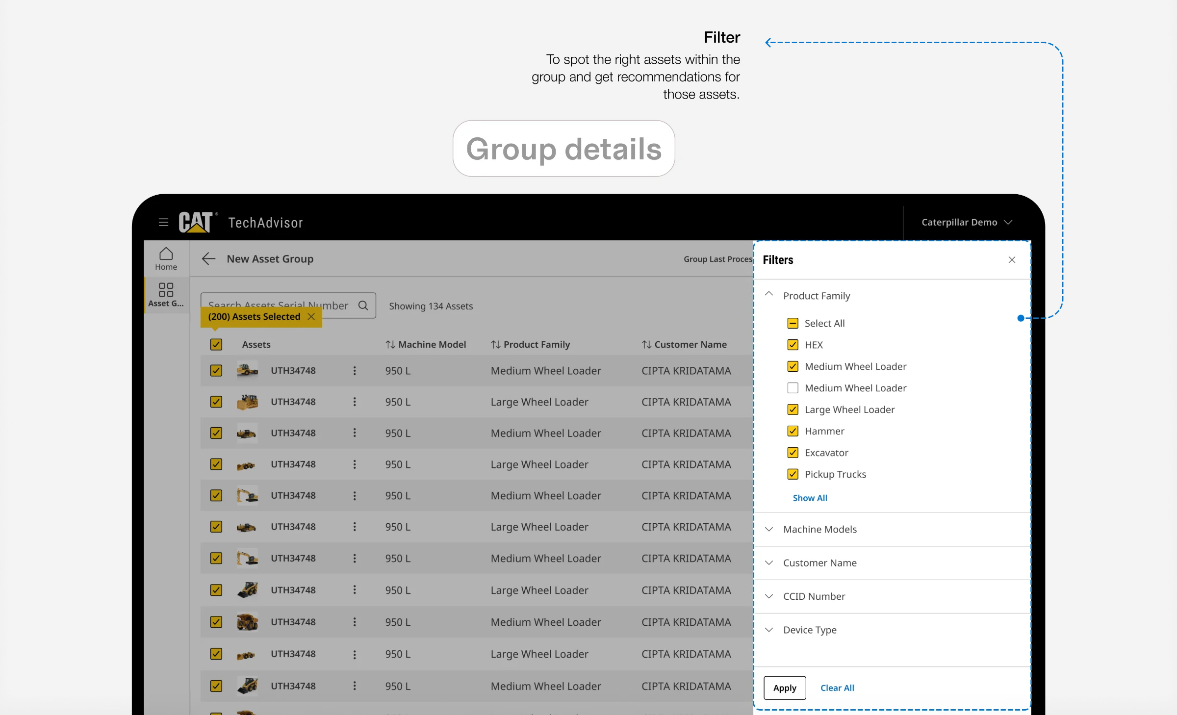Viewport: 1177px width, 715px height.
Task: Click the back arrow beside New Asset Group
Action: 208,259
